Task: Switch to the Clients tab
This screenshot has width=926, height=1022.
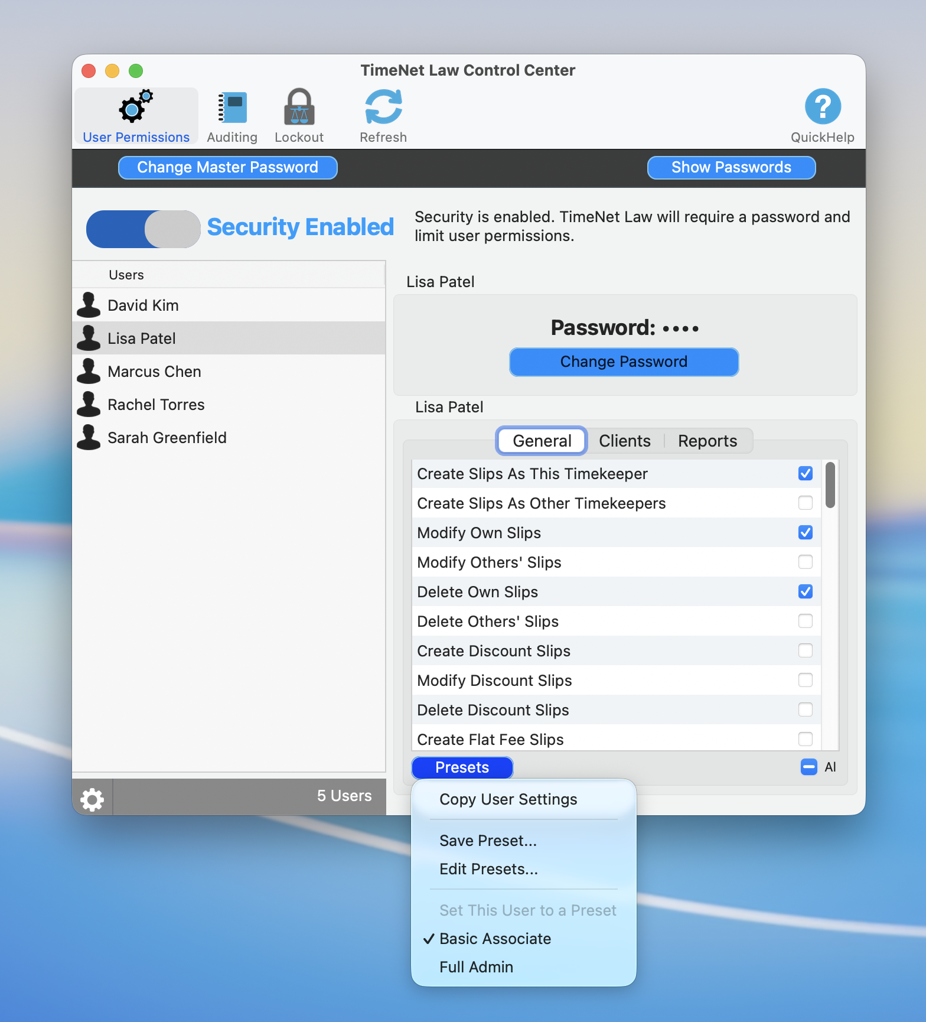Action: [625, 441]
